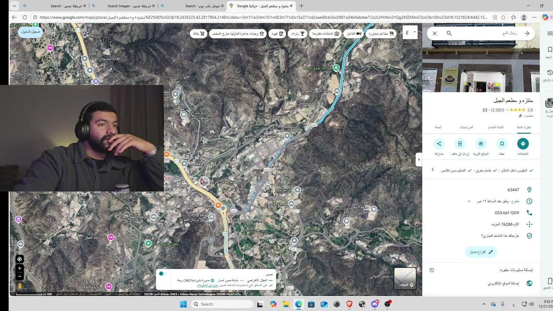Image resolution: width=553 pixels, height=311 pixels.
Task: Open the Learn more link in imagery legend
Action: coord(207,285)
